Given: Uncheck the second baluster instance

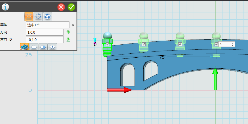Looking at the screenshot, I should (144, 44).
